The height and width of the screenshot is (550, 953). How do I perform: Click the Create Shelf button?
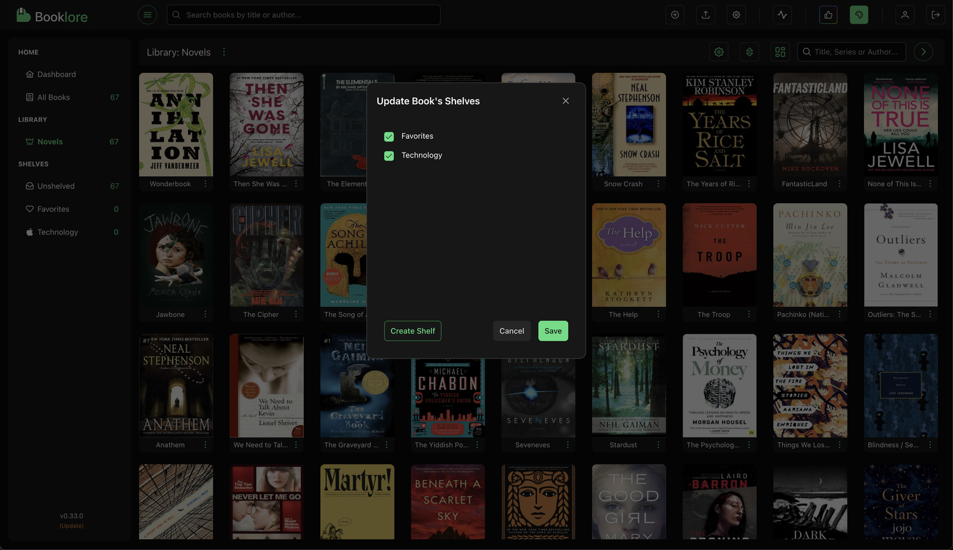tap(412, 330)
